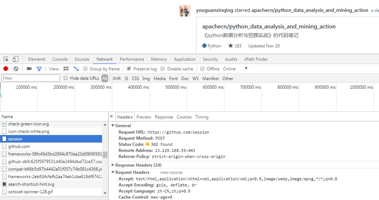Stop recording network log red button
Screen dimensions: 379x200
6,69
